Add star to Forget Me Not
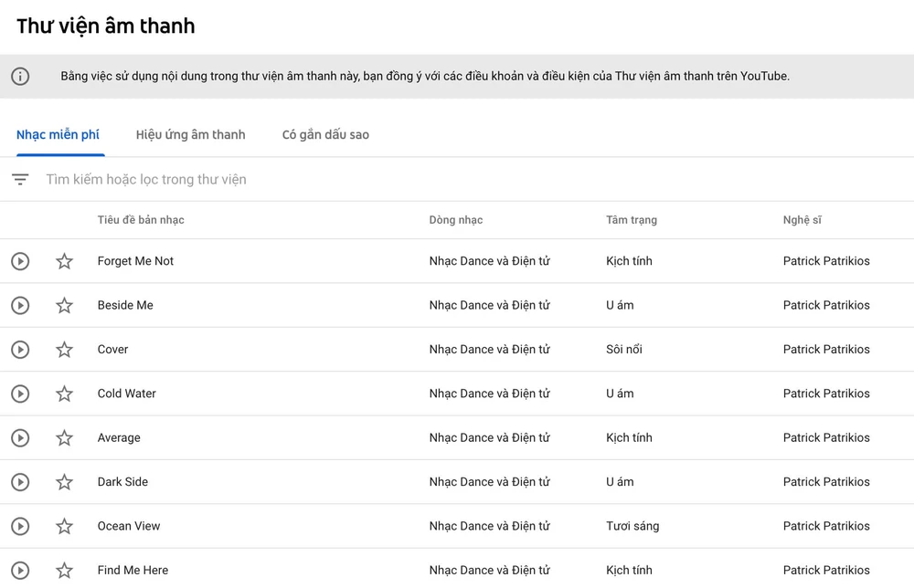Viewport: 914px width, 588px height. pos(64,261)
